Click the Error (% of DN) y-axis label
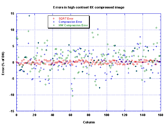 click(x=3, y=64)
